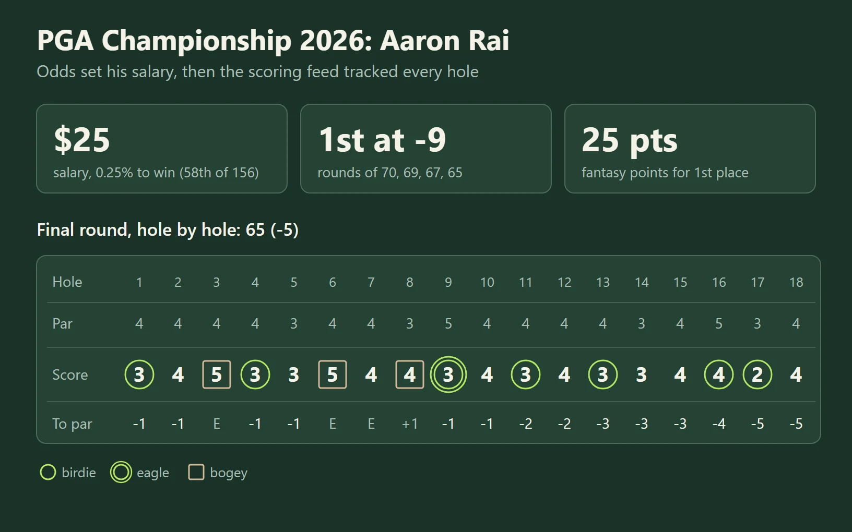
Task: Click the birdie circle on hole 13 score
Action: [x=603, y=374]
